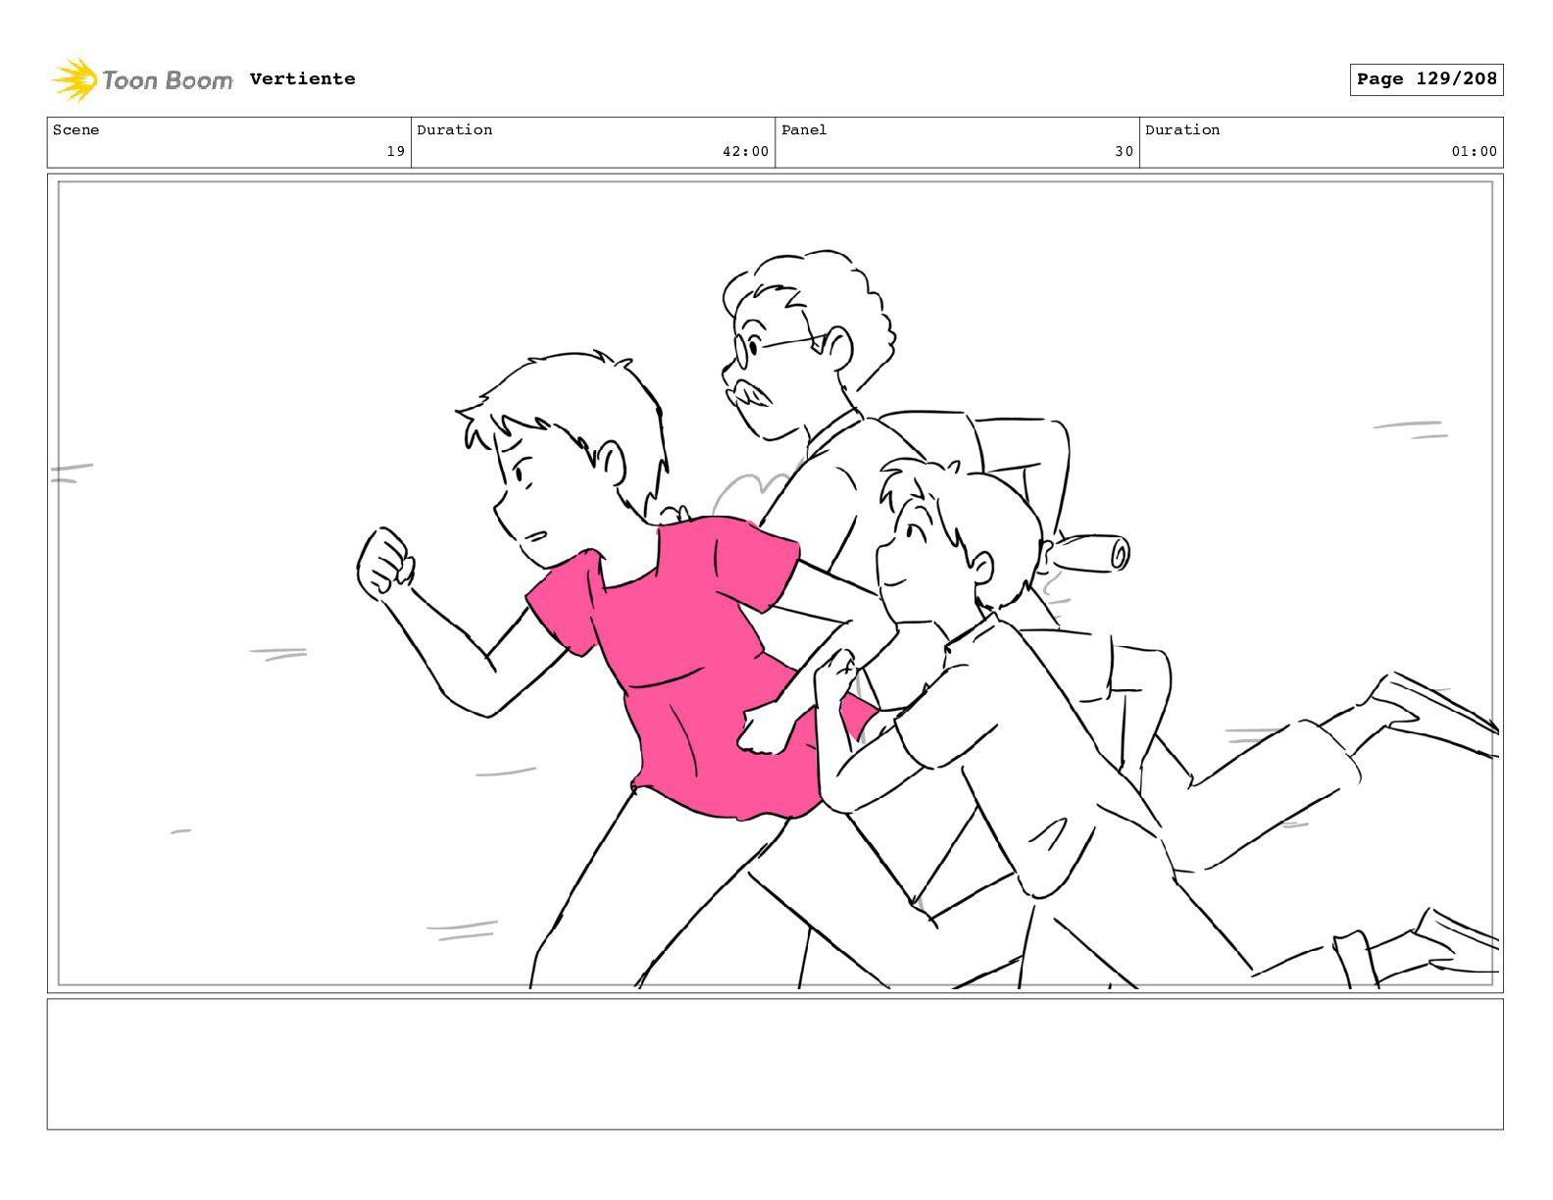Select the Duration label above "42:00"
This screenshot has width=1553, height=1200.
click(454, 129)
